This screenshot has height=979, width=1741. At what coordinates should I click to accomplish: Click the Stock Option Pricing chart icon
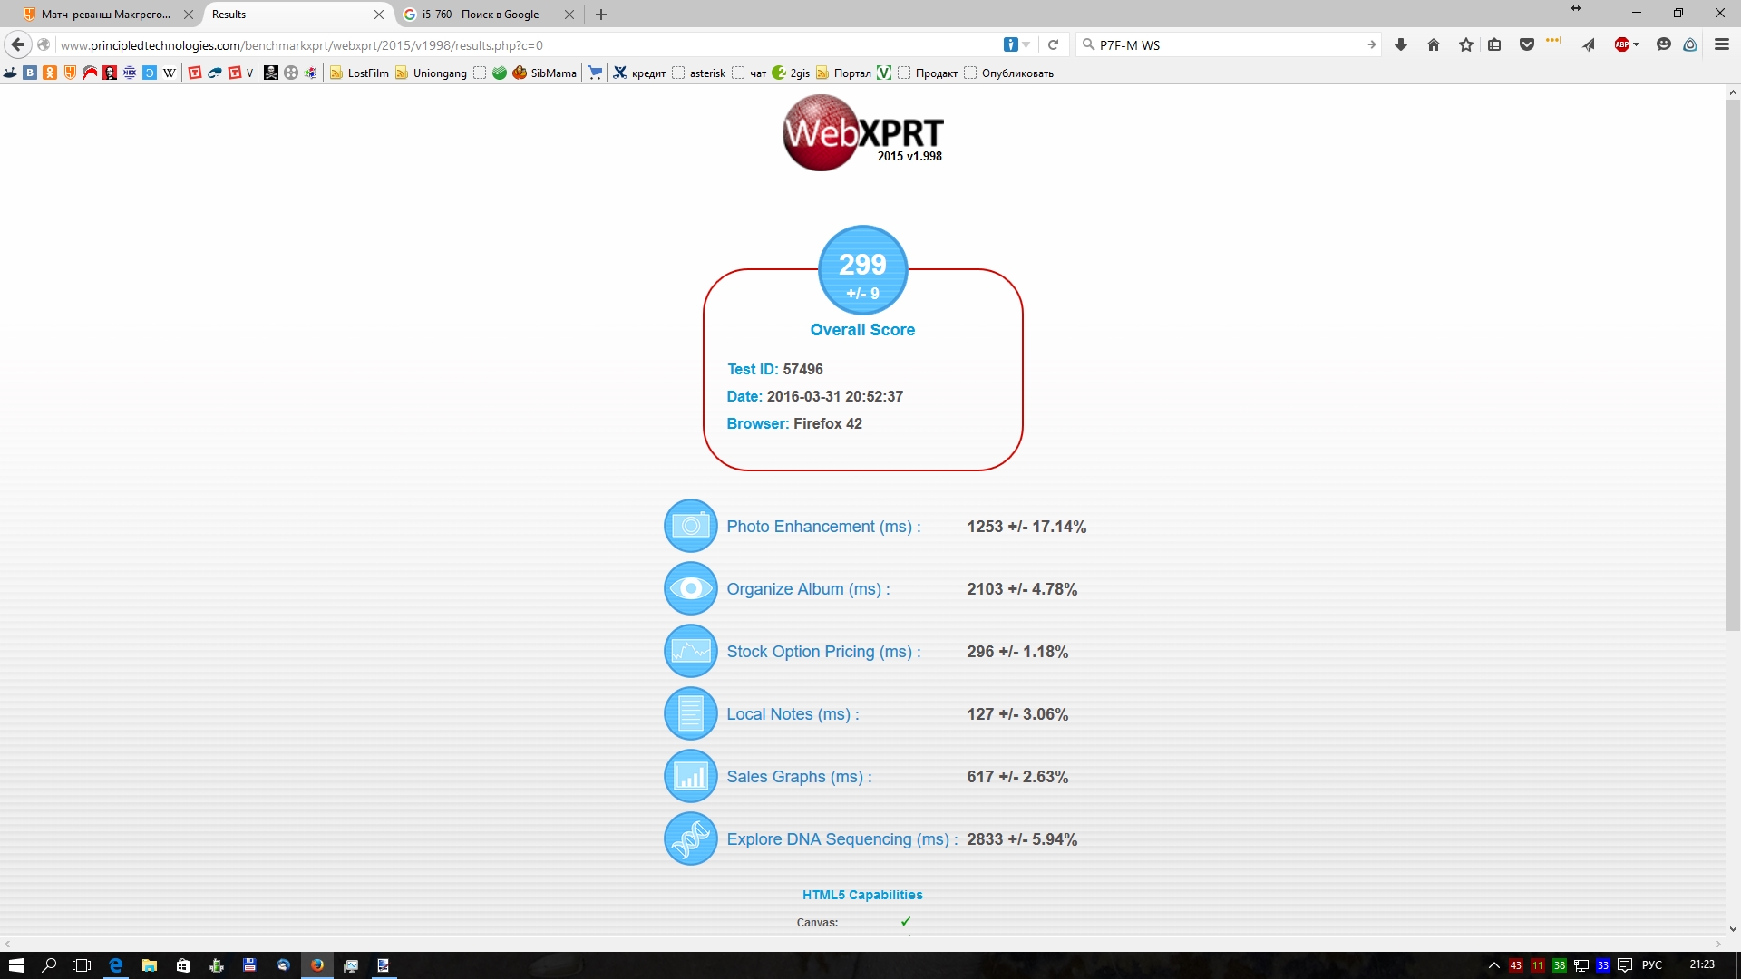(x=690, y=651)
